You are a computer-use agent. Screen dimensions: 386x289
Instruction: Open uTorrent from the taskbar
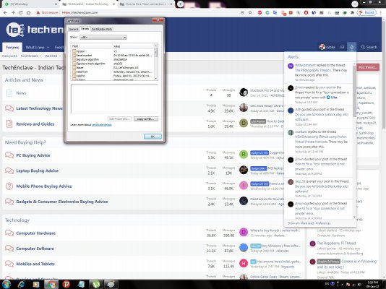(x=96, y=285)
